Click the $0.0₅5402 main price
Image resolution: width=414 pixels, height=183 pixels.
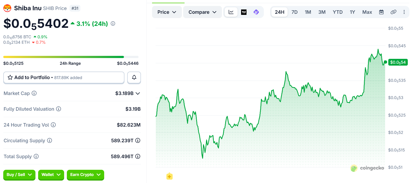(x=36, y=23)
